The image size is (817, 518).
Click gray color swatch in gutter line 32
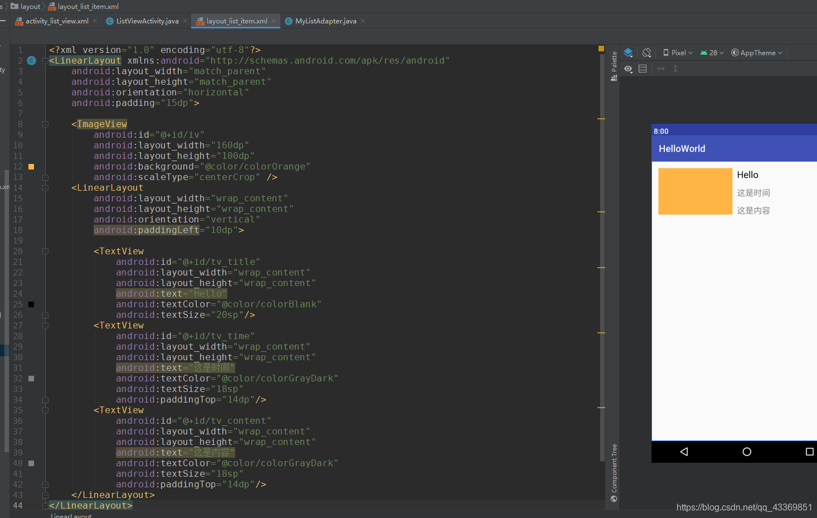coord(31,379)
